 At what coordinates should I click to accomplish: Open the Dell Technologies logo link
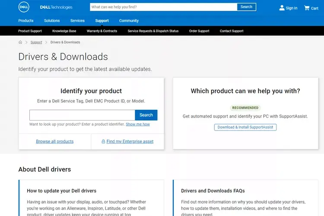[x=56, y=7]
